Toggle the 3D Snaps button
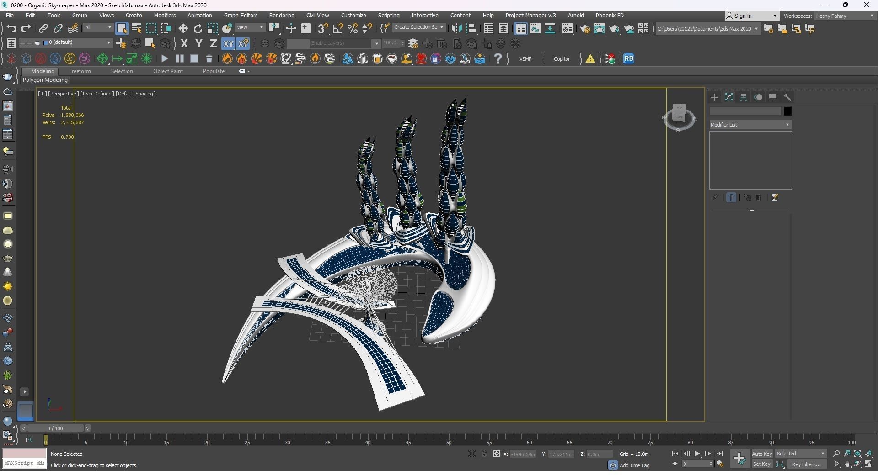This screenshot has width=878, height=475. click(323, 28)
